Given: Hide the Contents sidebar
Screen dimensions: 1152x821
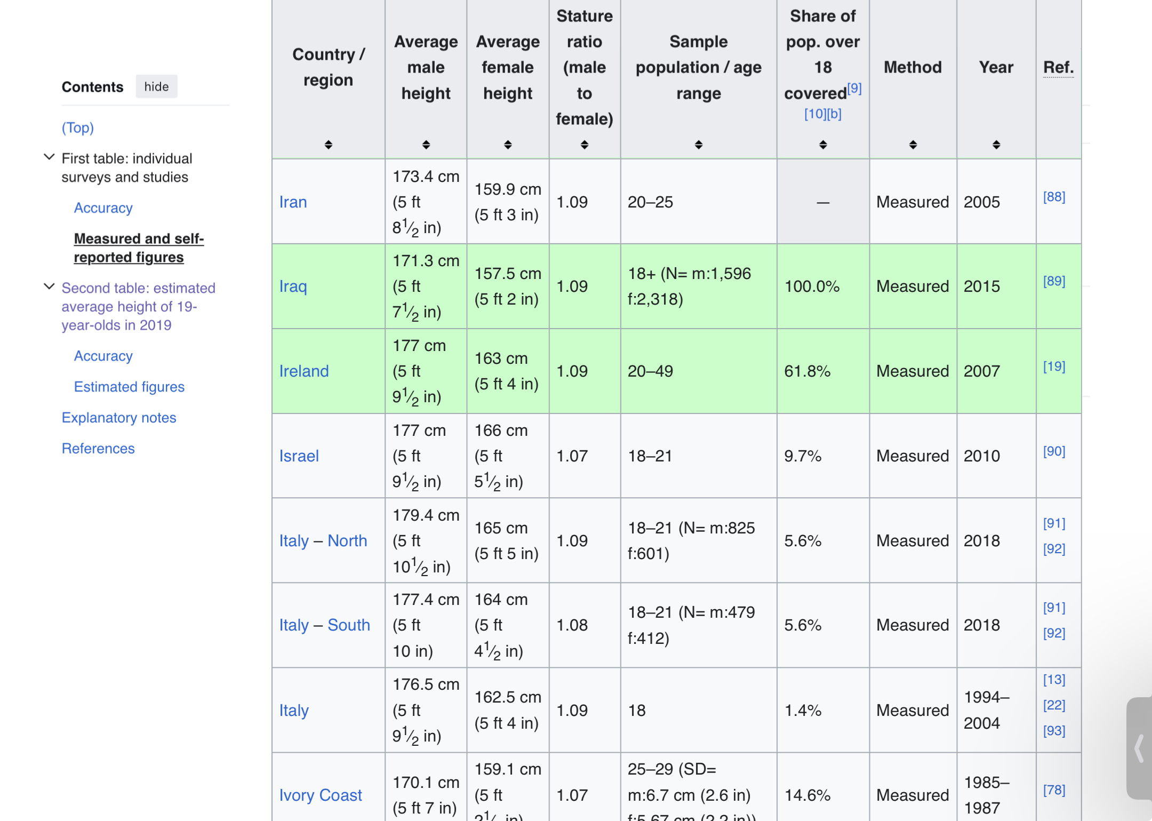Looking at the screenshot, I should click(x=156, y=86).
